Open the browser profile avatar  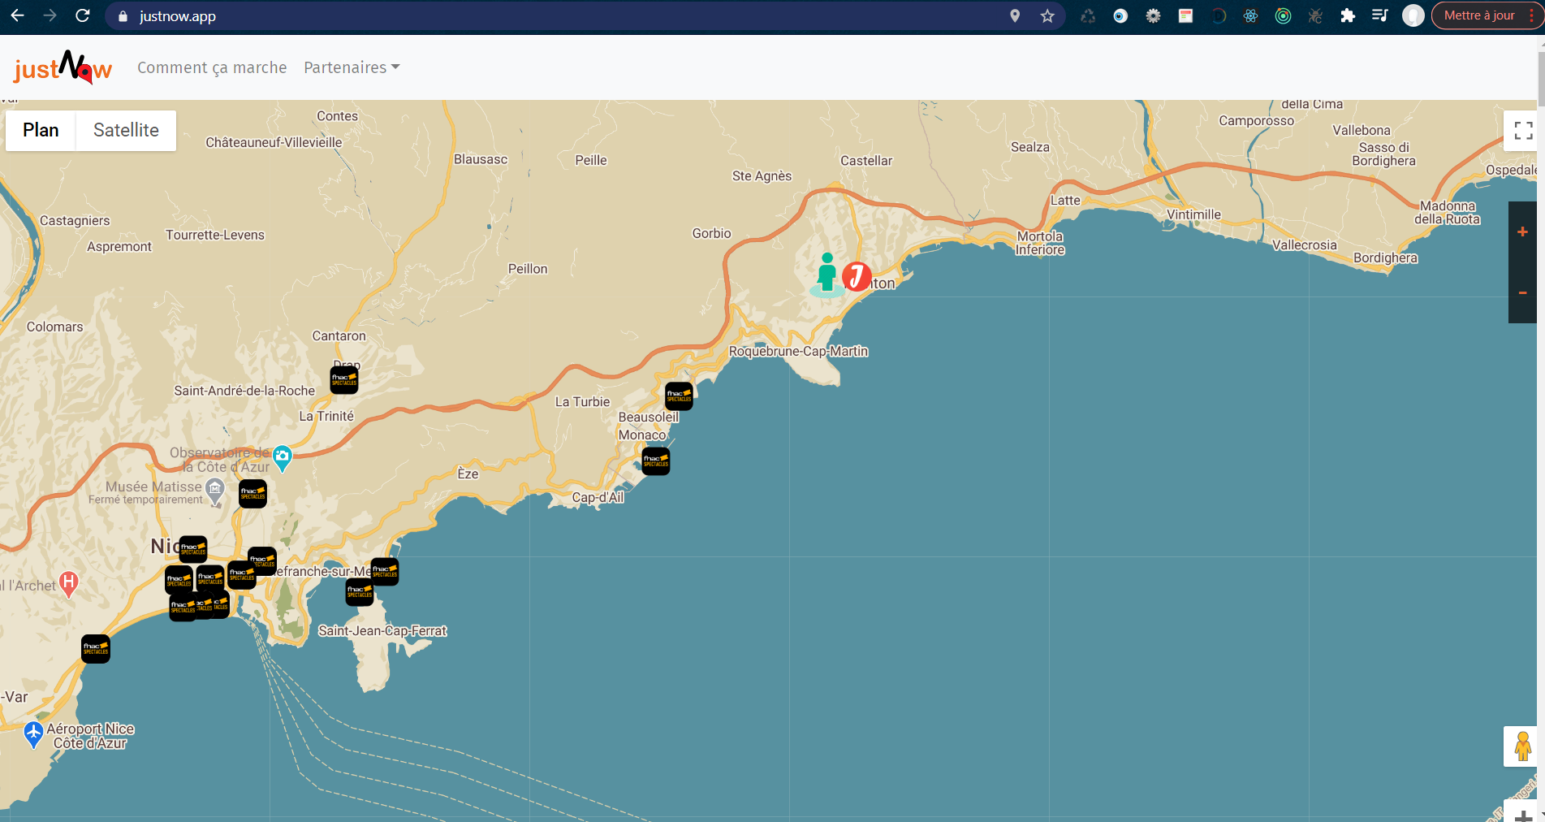[1413, 16]
